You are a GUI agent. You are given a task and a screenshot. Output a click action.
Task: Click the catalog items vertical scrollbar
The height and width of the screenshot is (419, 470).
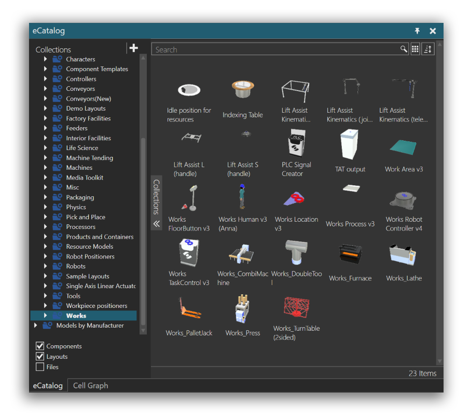440,203
